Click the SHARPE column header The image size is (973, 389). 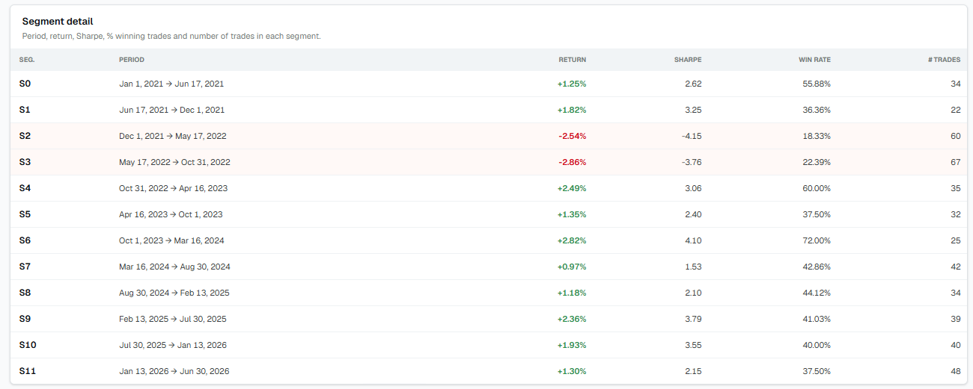click(x=688, y=60)
